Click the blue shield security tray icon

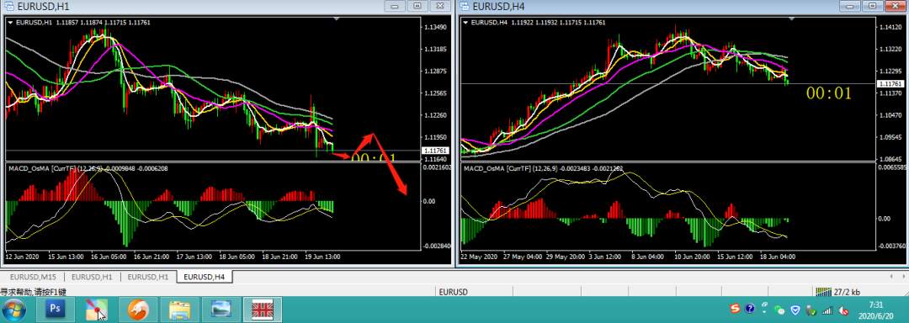coord(795,310)
